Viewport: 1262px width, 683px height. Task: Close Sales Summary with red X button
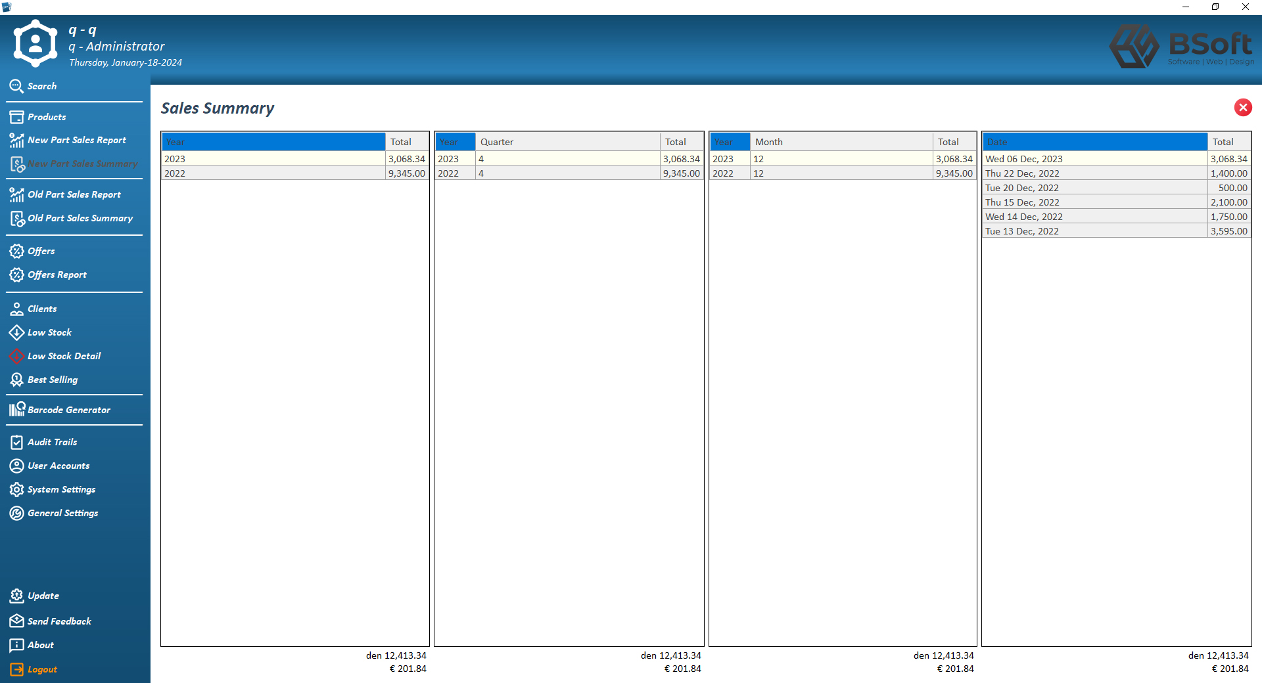(1243, 107)
